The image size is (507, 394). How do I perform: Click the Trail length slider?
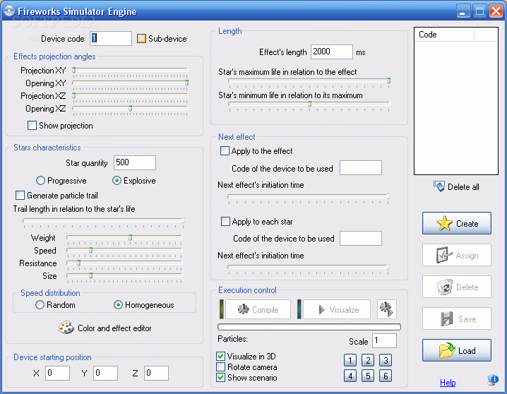point(104,221)
